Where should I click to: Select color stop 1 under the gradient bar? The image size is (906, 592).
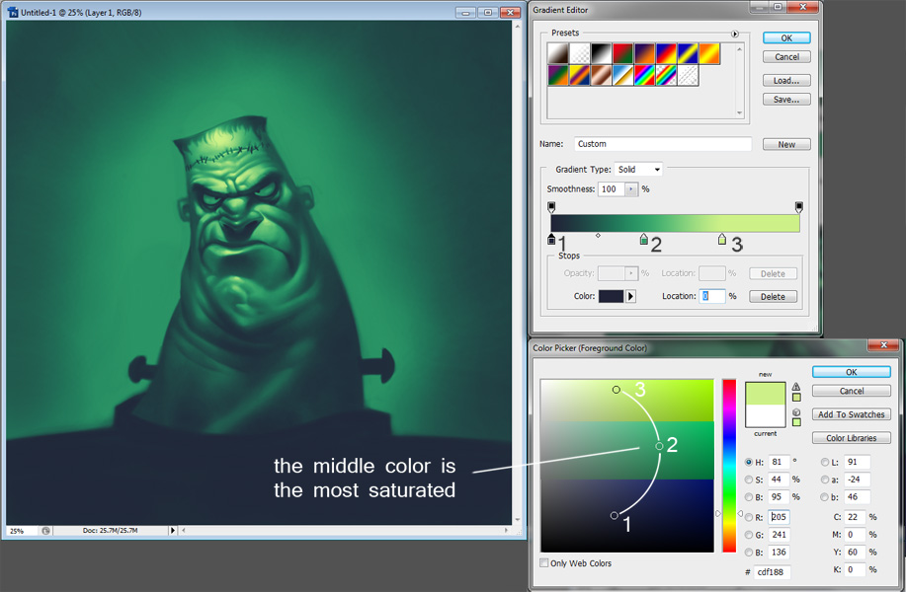tap(551, 239)
